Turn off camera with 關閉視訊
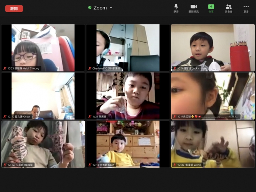Image resolution: width=256 pixels, height=192 pixels. click(193, 8)
